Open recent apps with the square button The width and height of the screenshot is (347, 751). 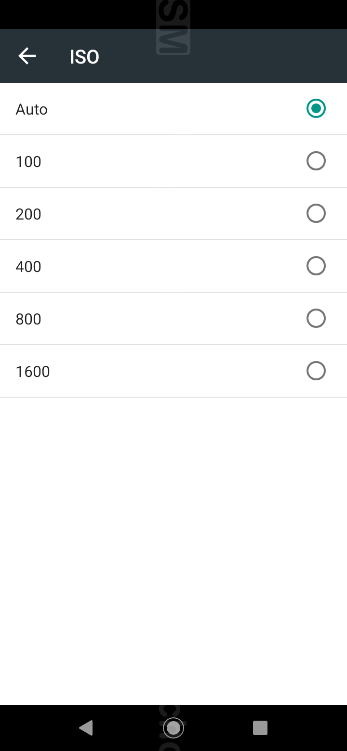point(260,727)
